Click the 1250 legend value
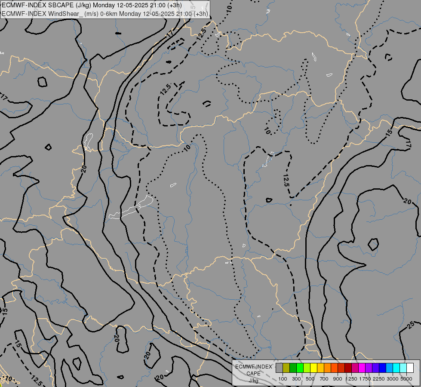The image size is (421, 387). (351, 379)
